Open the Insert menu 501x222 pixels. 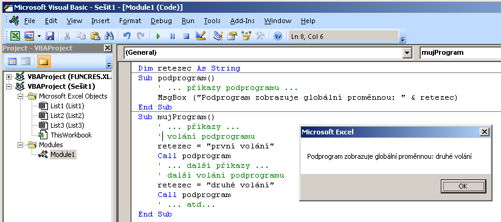(x=100, y=21)
